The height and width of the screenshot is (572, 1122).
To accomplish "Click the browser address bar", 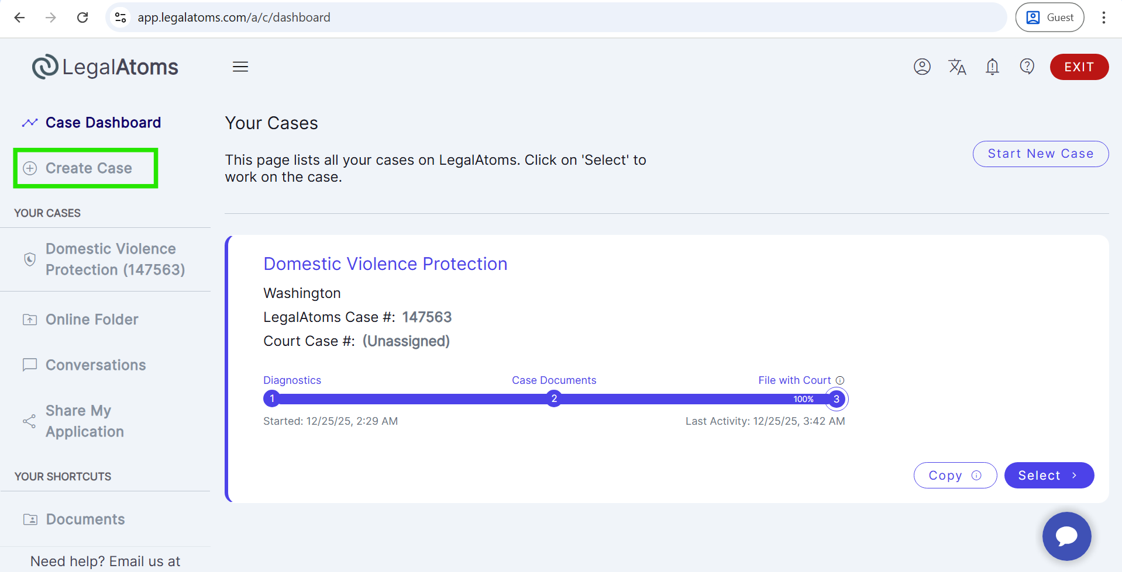I will click(x=526, y=18).
